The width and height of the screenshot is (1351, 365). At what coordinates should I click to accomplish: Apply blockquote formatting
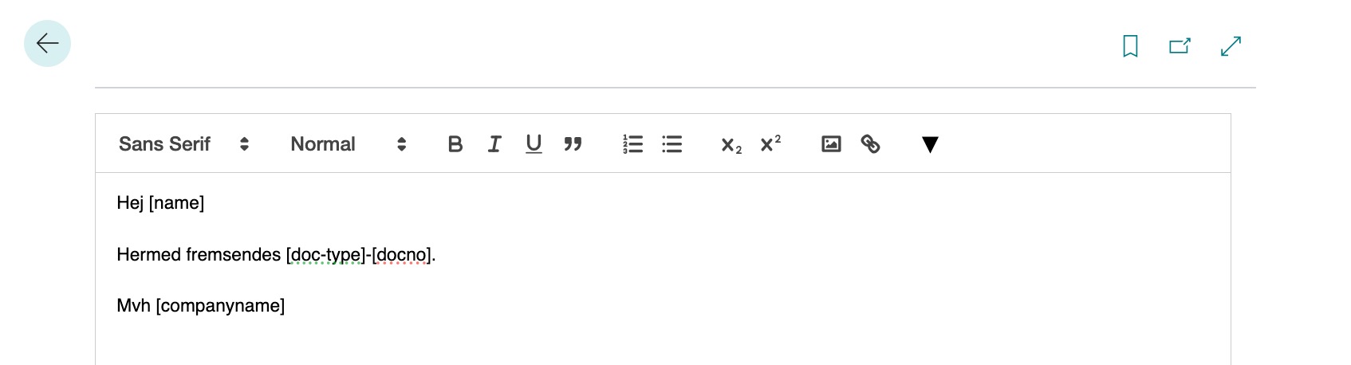click(x=573, y=144)
